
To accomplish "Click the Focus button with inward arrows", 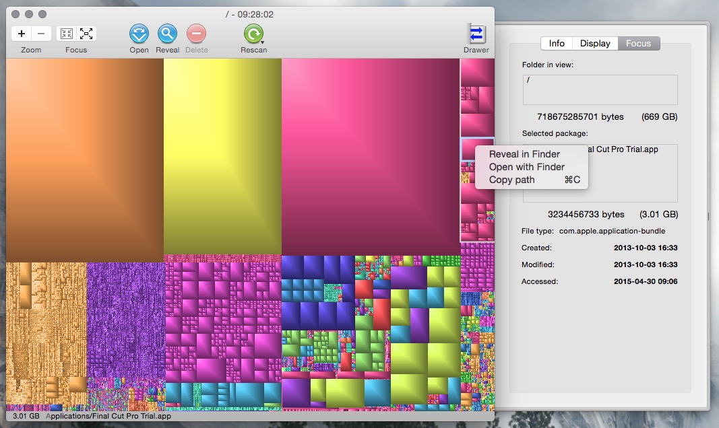I will pyautogui.click(x=66, y=34).
